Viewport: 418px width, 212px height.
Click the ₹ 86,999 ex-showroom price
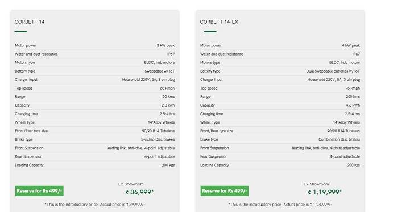(x=139, y=192)
